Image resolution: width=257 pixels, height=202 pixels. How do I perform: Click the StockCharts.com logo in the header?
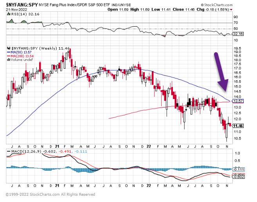(217, 5)
